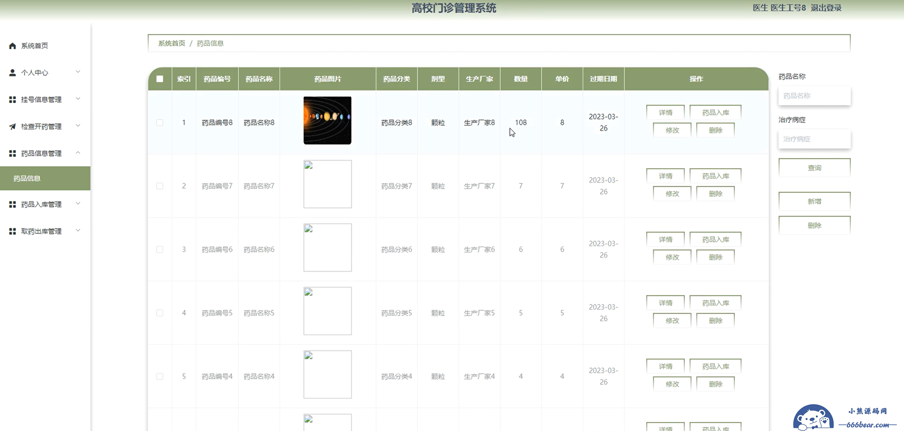Click the 过期日期 column header
Screen dimensions: 904x431
[604, 79]
